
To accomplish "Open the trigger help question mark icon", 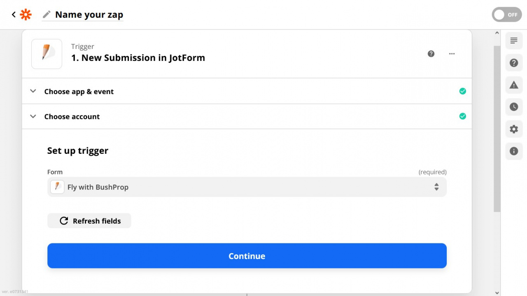I will coord(431,54).
